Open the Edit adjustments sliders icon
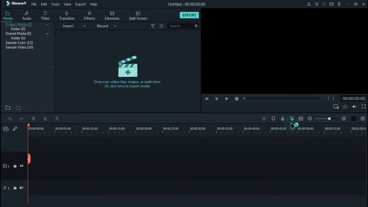 pos(57,118)
